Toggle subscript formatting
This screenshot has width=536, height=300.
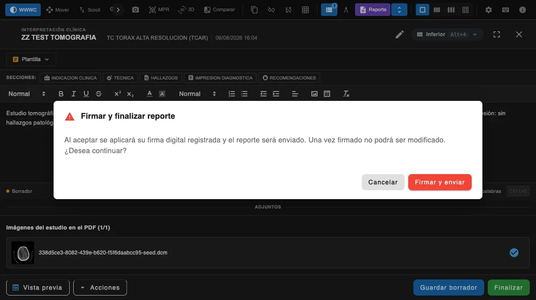click(130, 94)
